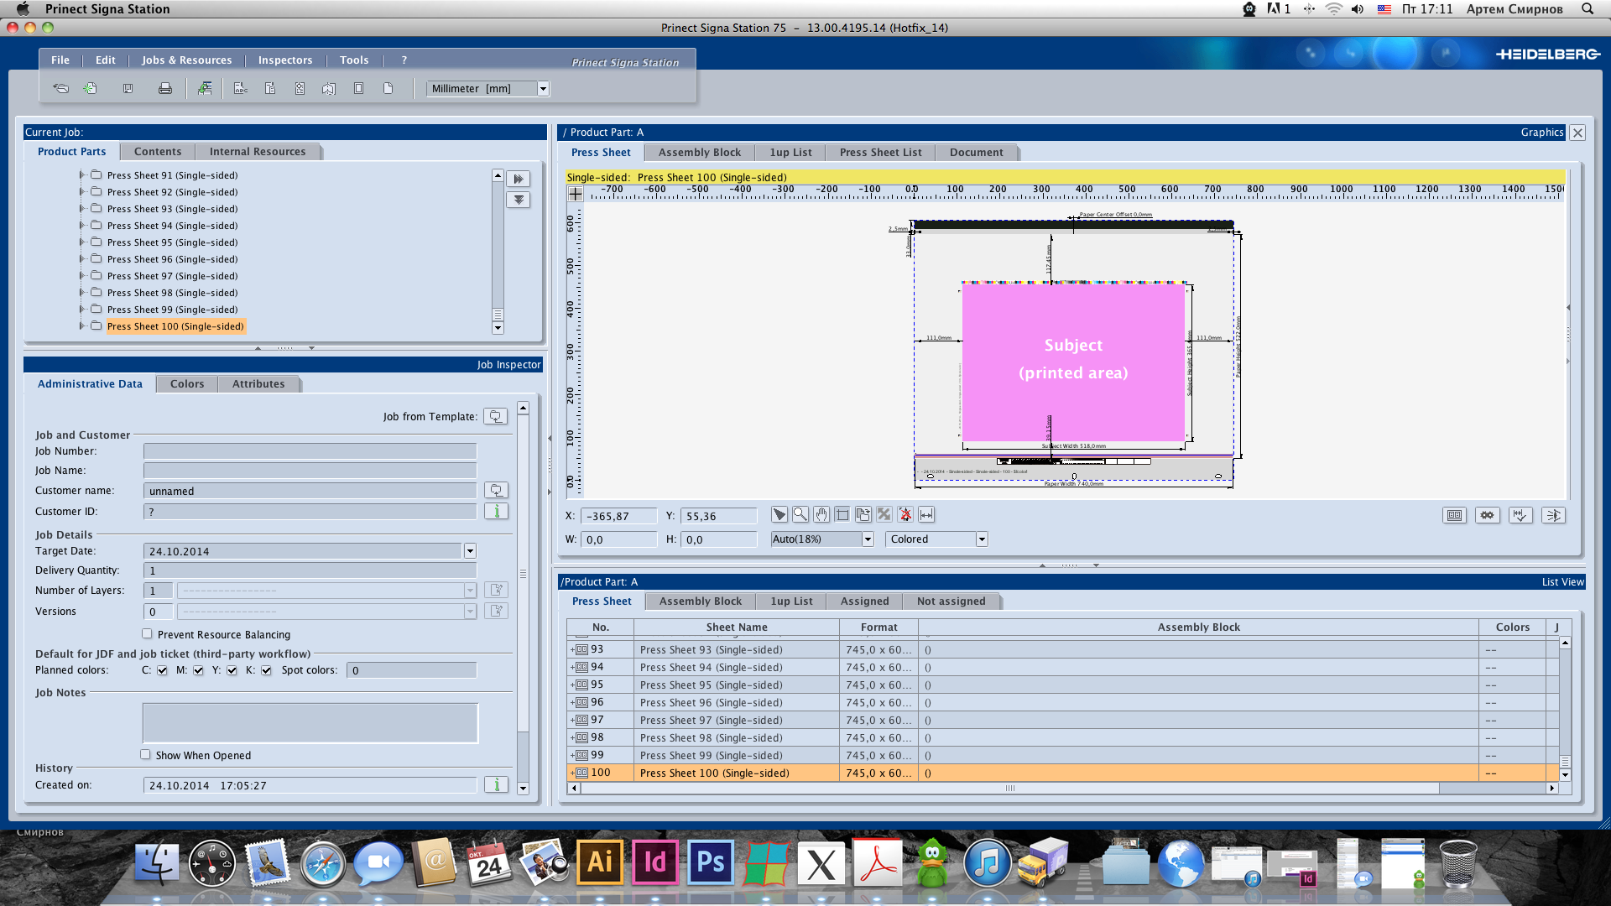The image size is (1611, 906).
Task: Click the new job toolbar icon with green star
Action: [91, 88]
